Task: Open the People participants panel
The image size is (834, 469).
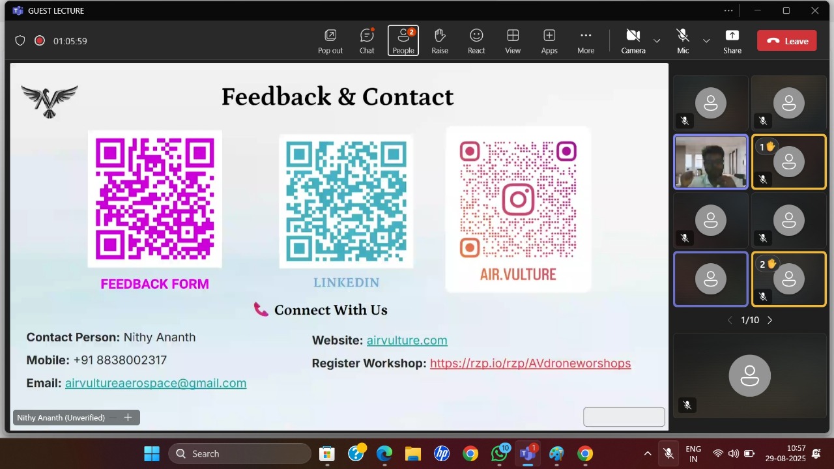Action: point(403,40)
